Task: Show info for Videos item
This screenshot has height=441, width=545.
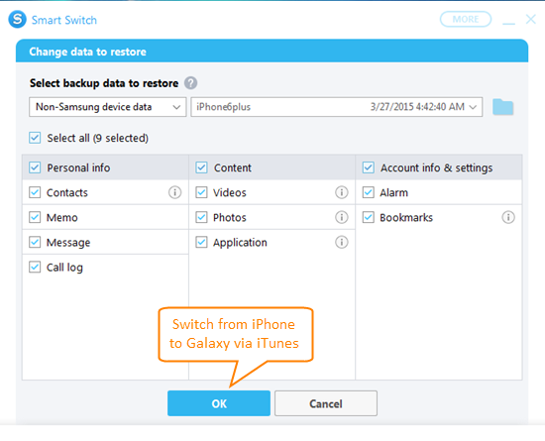Action: coord(342,192)
